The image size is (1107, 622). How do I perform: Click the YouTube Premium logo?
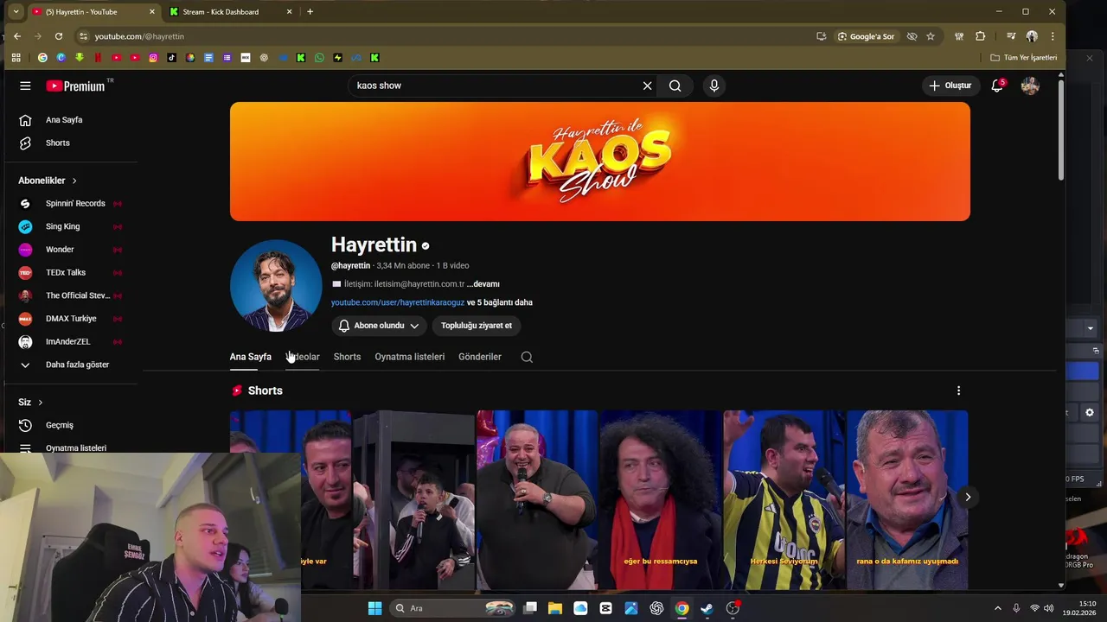click(75, 86)
